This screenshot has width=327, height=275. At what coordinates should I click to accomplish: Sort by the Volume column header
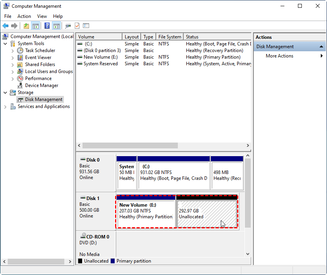99,37
